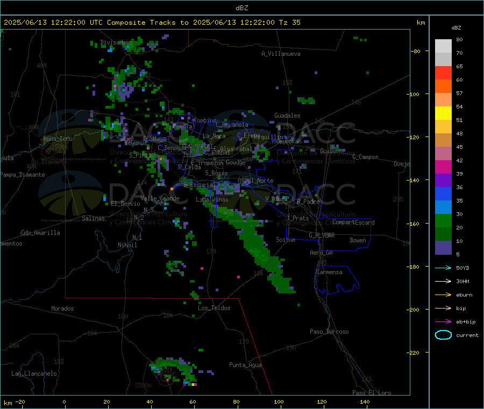Click the 'Divisadero' place label

coord(116,42)
